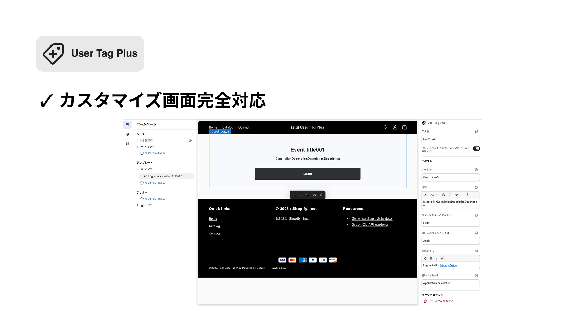Click Privacy Policy link in consent text
The width and height of the screenshot is (577, 325).
point(448,265)
